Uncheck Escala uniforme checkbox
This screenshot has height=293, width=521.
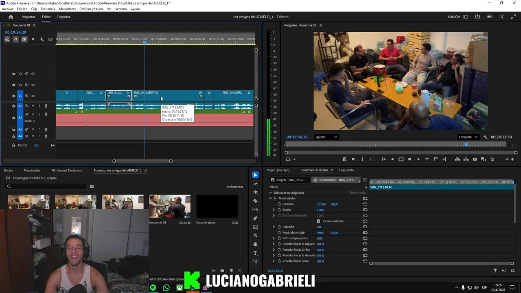(x=318, y=221)
